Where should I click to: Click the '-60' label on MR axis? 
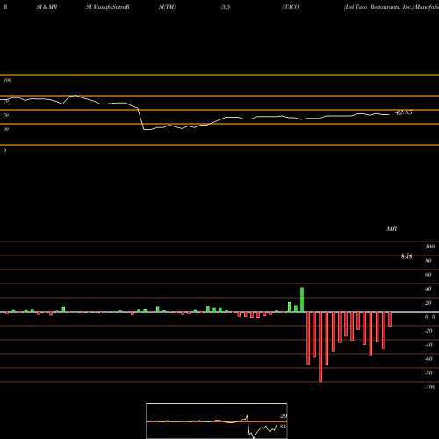(428, 359)
